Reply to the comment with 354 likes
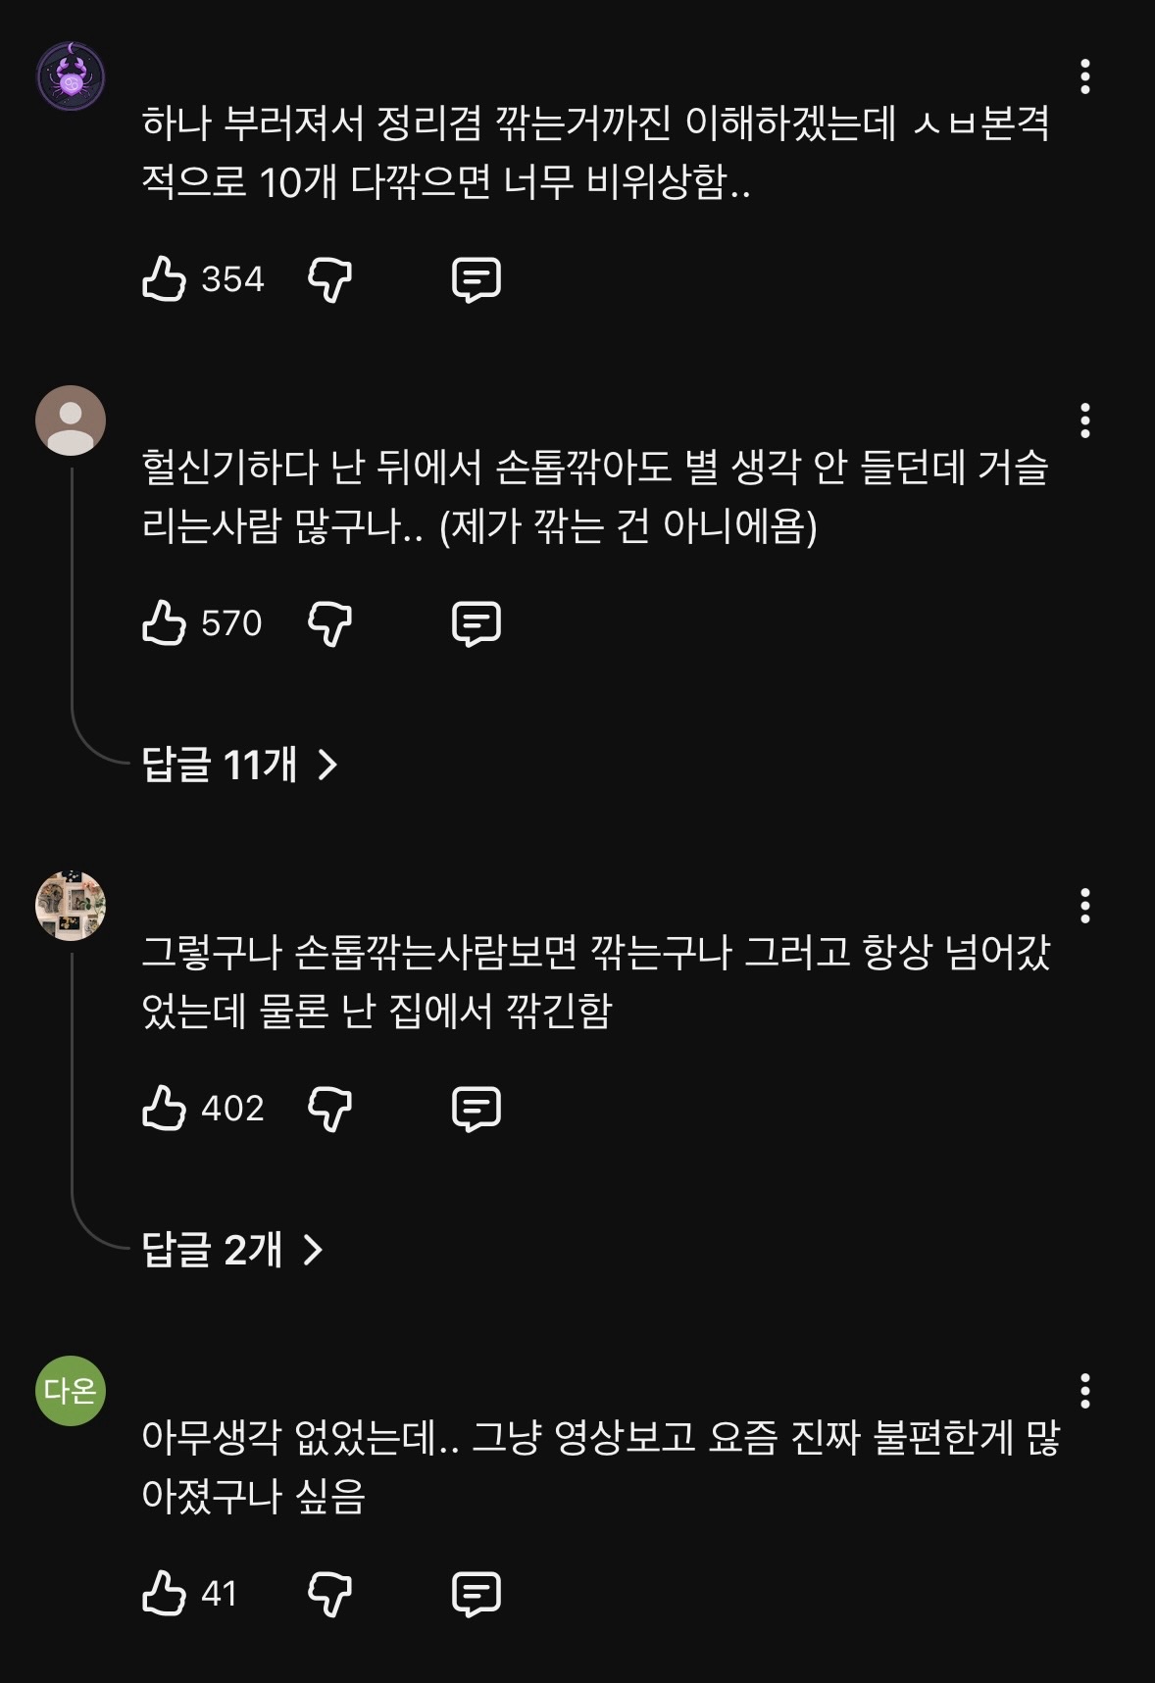This screenshot has height=1683, width=1155. [477, 280]
